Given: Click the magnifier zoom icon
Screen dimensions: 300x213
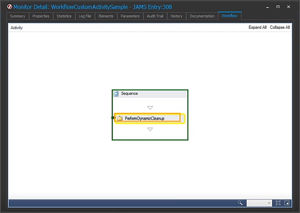Looking at the screenshot, I should coord(240,203).
